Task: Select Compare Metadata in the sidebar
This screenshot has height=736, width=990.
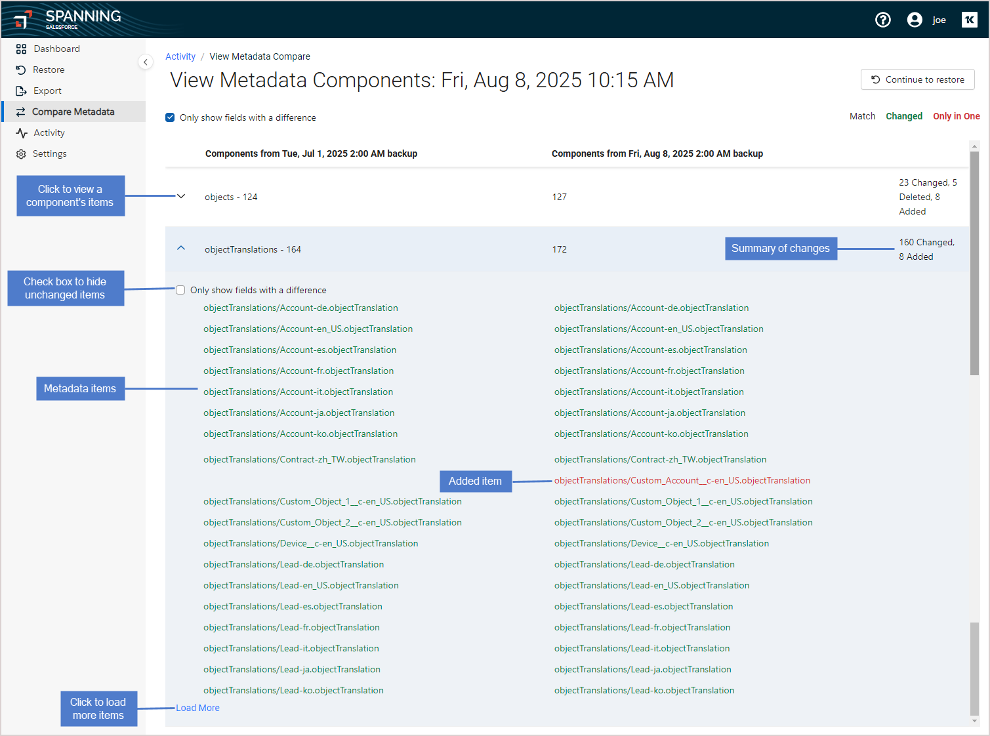Action: coord(73,112)
